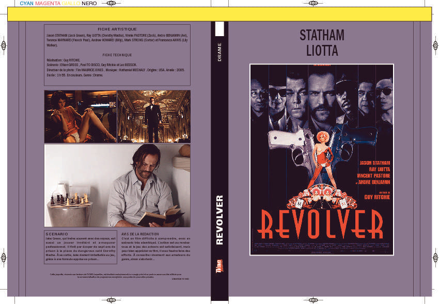Select the yellow bar across the top

pyautogui.click(x=219, y=14)
